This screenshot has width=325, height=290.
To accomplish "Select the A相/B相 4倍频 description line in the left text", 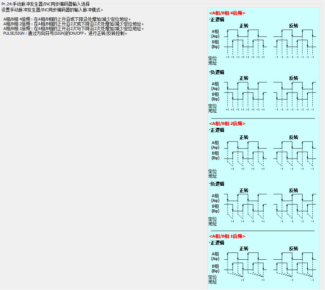I will point(67,19).
